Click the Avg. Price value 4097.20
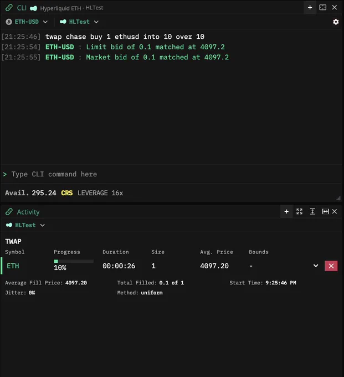Screen dimensions: 344x377 pyautogui.click(x=214, y=266)
